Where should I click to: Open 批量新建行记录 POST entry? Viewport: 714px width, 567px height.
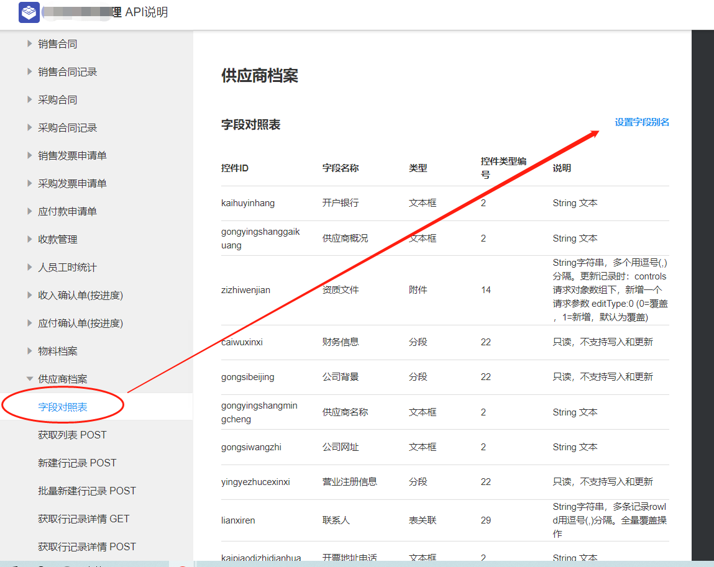(87, 491)
